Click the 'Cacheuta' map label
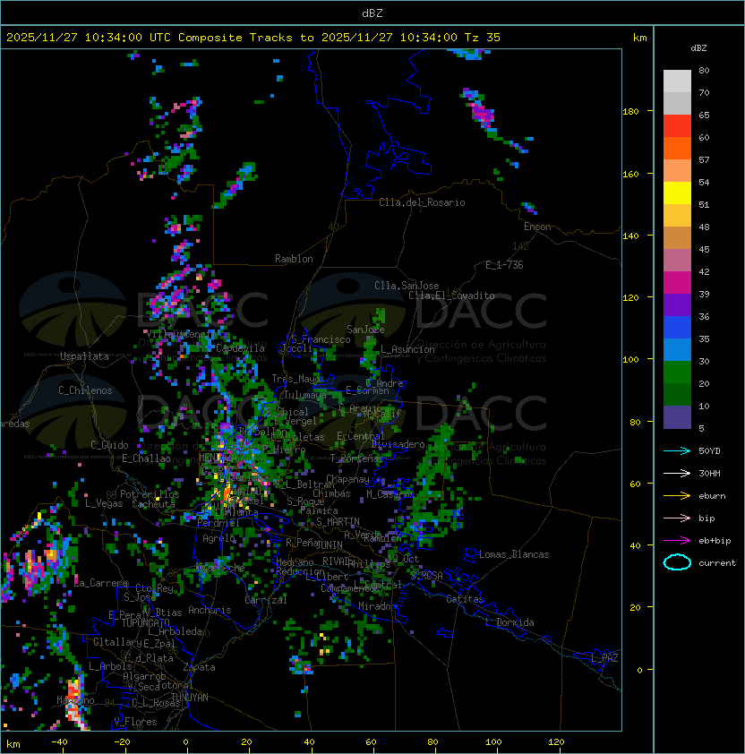 click(x=153, y=504)
